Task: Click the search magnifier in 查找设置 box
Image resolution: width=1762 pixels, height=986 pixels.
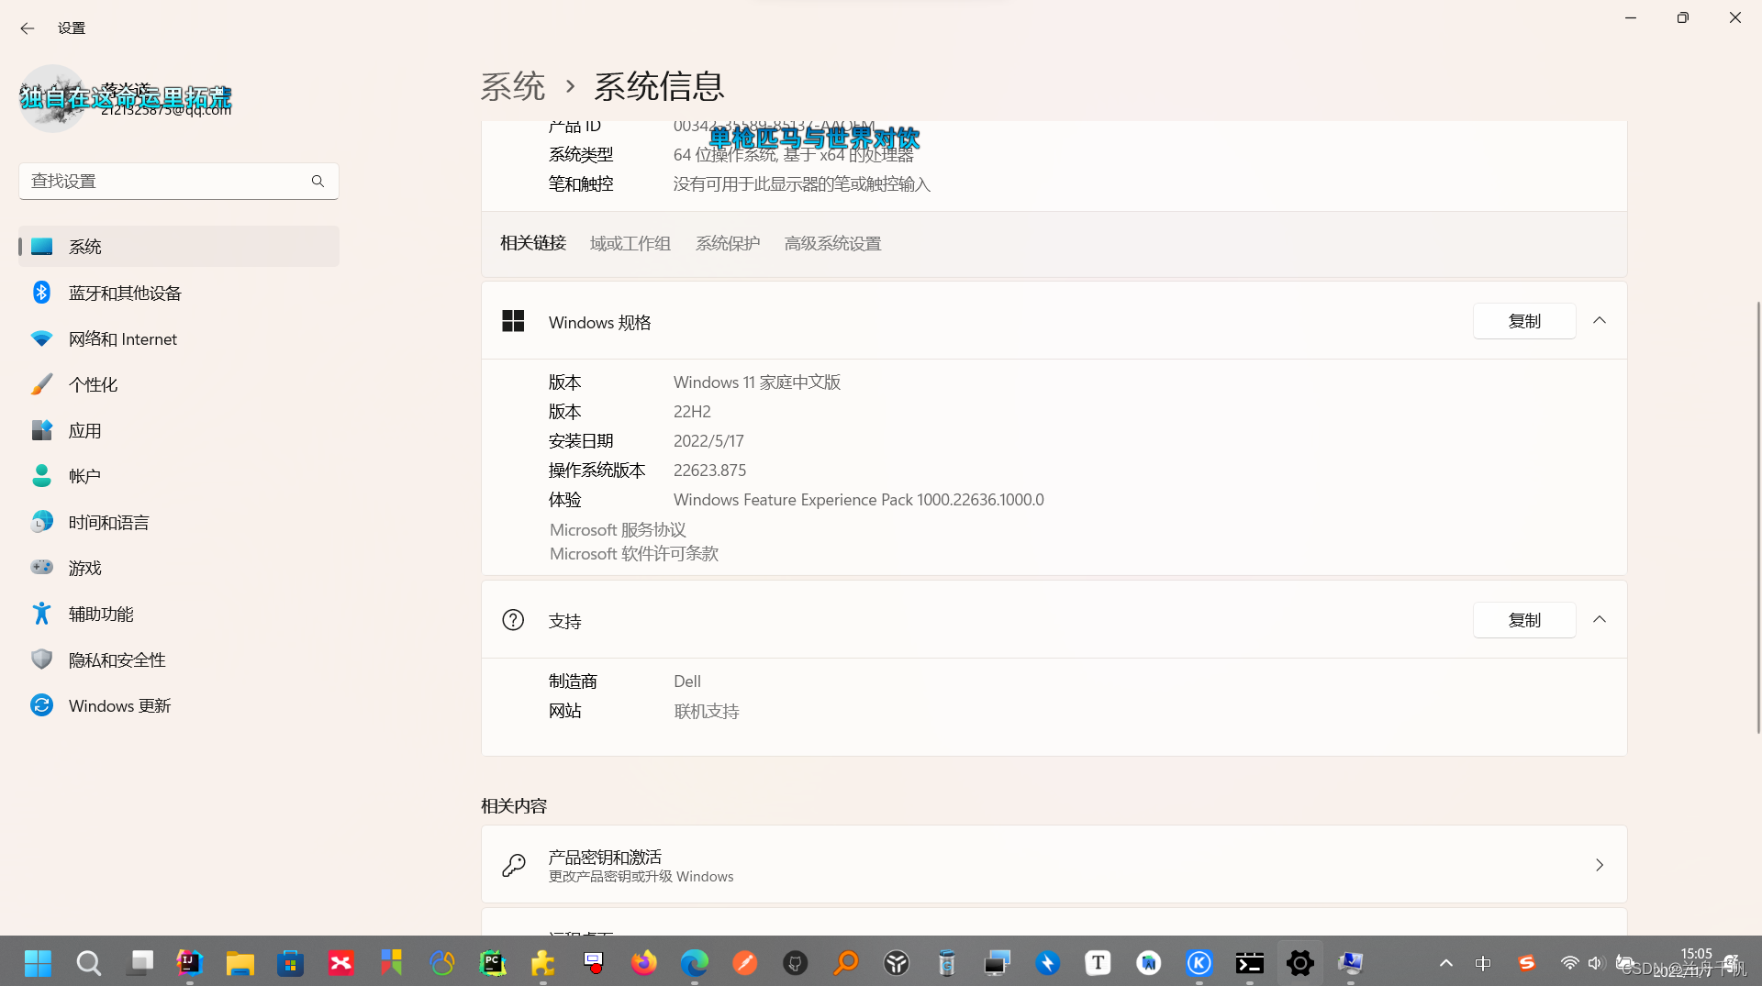Action: coord(318,181)
